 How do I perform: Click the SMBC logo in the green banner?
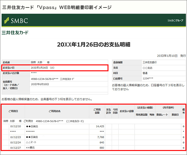tap(16, 21)
